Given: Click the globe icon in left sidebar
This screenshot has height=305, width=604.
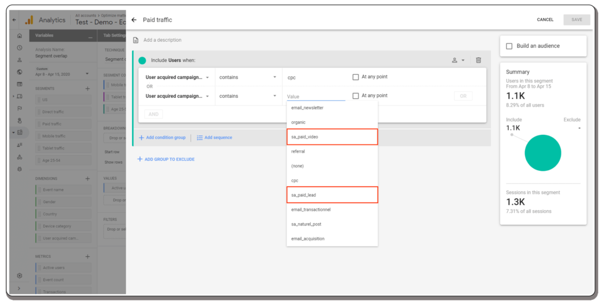Looking at the screenshot, I should click(x=19, y=72).
